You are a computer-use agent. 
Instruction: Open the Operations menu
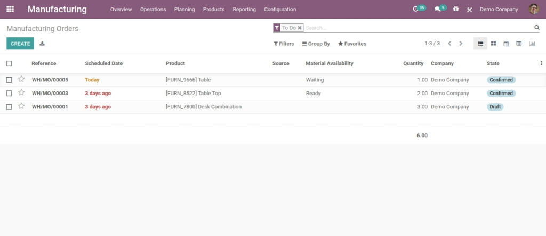pos(153,10)
